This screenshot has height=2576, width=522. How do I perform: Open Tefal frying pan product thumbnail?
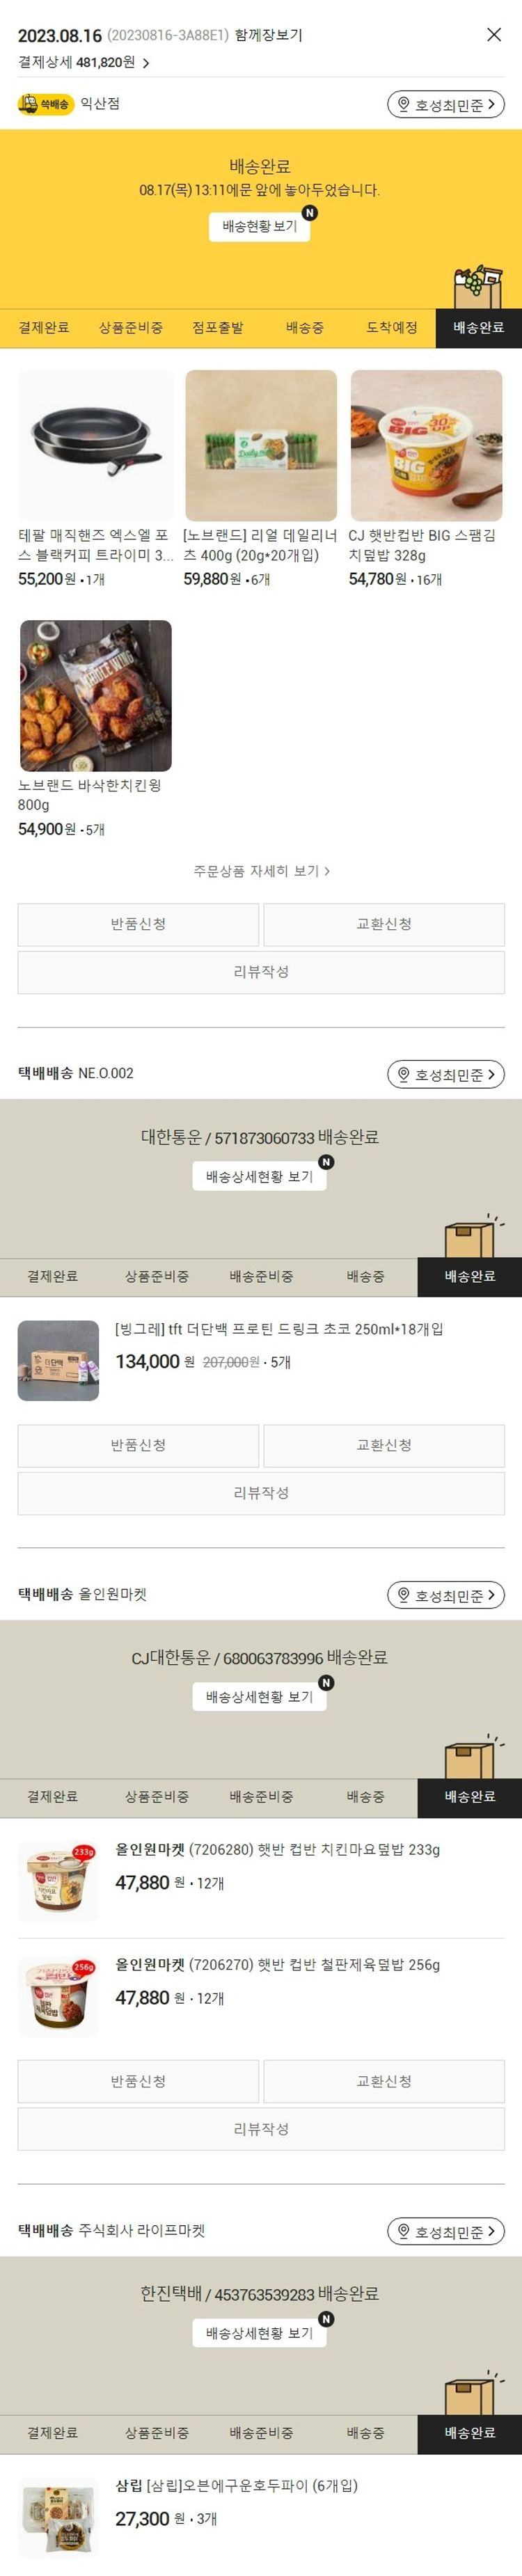coord(96,445)
